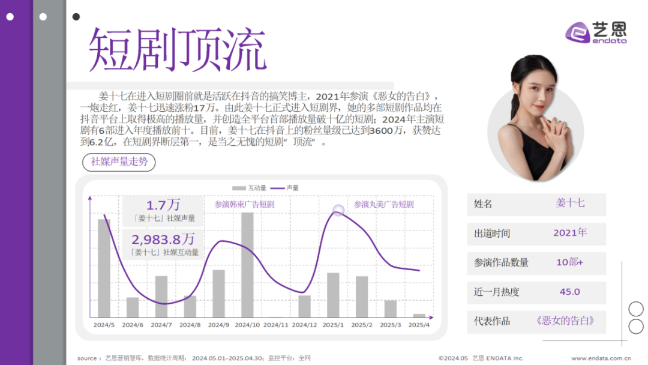The height and width of the screenshot is (365, 648).
Task: Click the 近一月热度 field label
Action: click(496, 292)
